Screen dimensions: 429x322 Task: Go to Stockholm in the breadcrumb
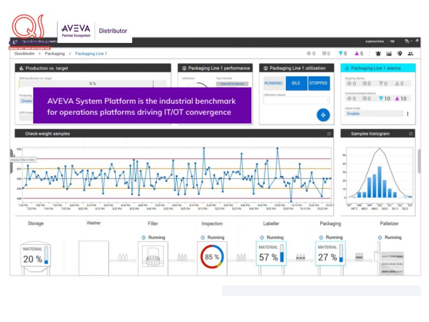coord(25,54)
